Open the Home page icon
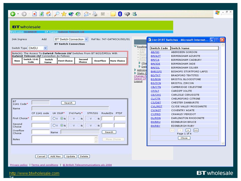 [48, 14]
